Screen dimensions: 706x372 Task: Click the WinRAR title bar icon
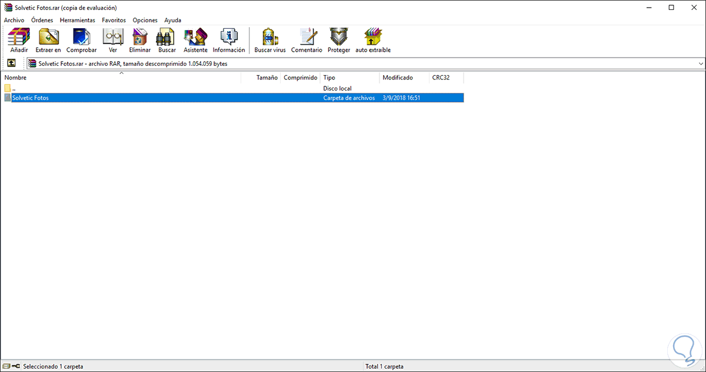(8, 8)
